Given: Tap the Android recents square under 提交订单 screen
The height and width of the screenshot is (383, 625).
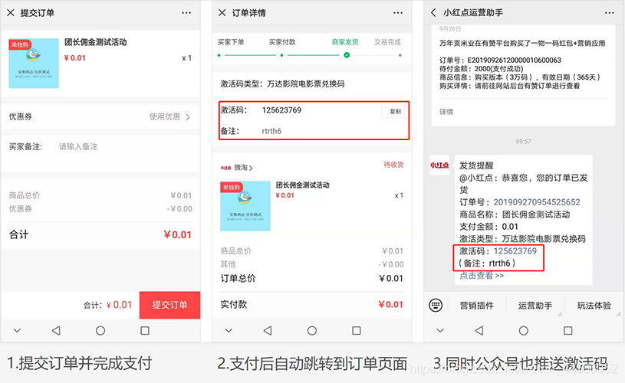Looking at the screenshot, I should 145,330.
